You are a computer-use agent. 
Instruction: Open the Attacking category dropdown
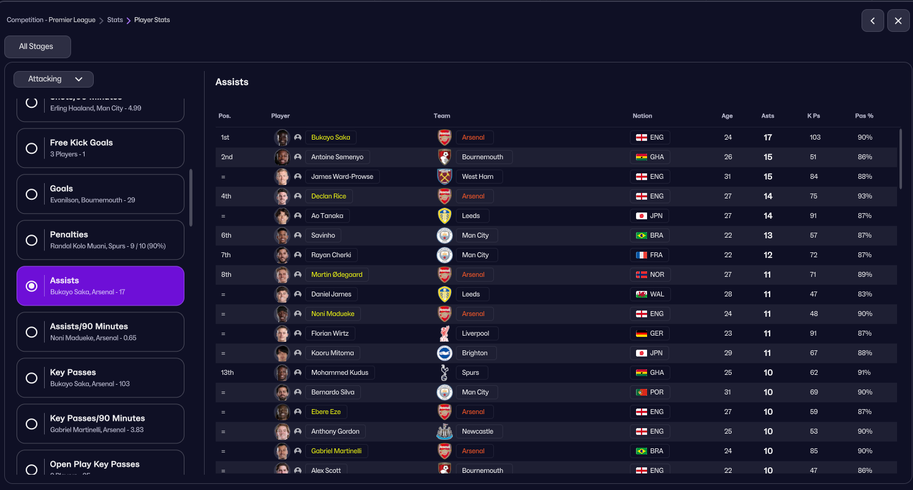[53, 79]
